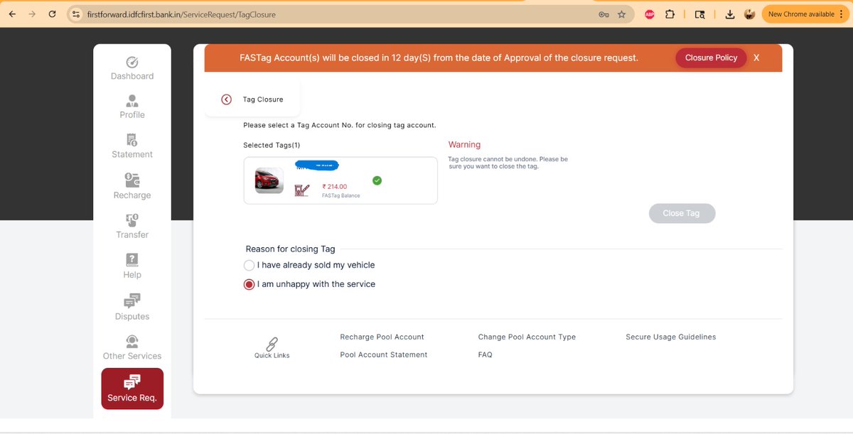
Task: Open the Chrome downloads icon
Action: pos(730,14)
